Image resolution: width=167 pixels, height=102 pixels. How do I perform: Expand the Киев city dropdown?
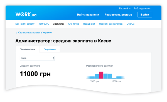click(x=37, y=58)
